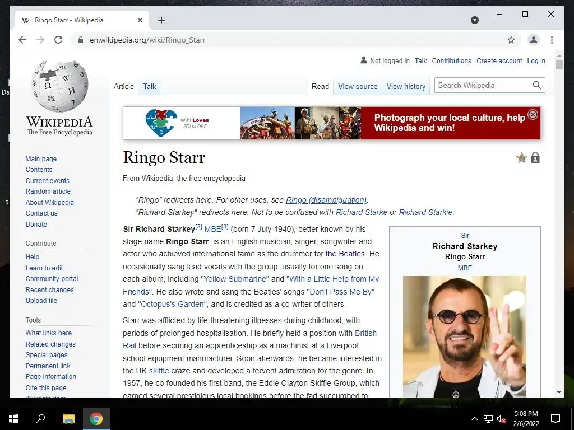Reload the page with the refresh icon

point(58,40)
